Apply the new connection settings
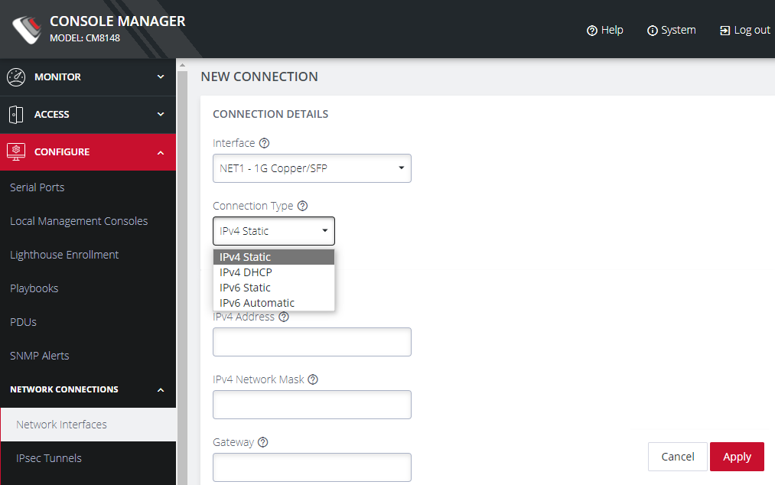 click(737, 456)
